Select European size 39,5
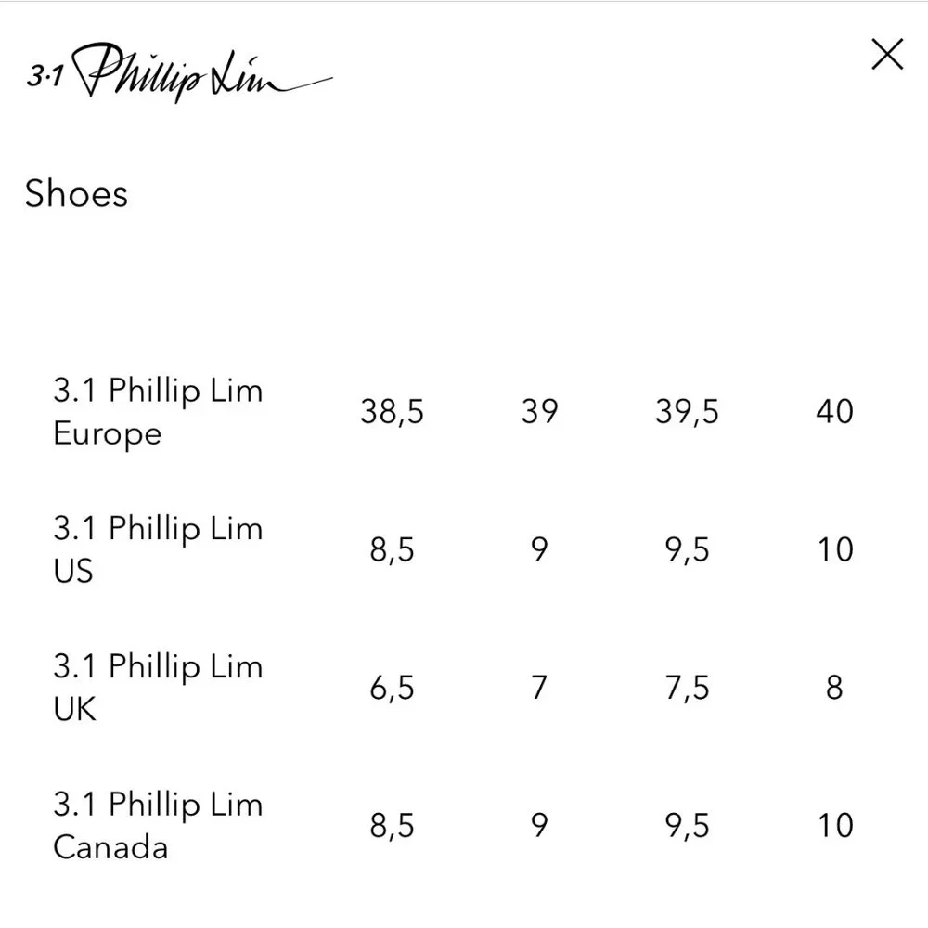The height and width of the screenshot is (928, 928). (x=687, y=412)
